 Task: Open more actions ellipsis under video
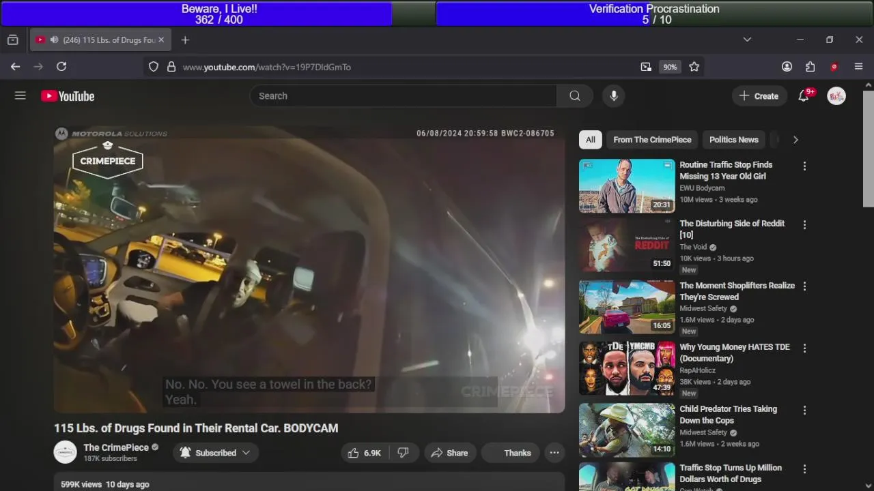pyautogui.click(x=554, y=453)
